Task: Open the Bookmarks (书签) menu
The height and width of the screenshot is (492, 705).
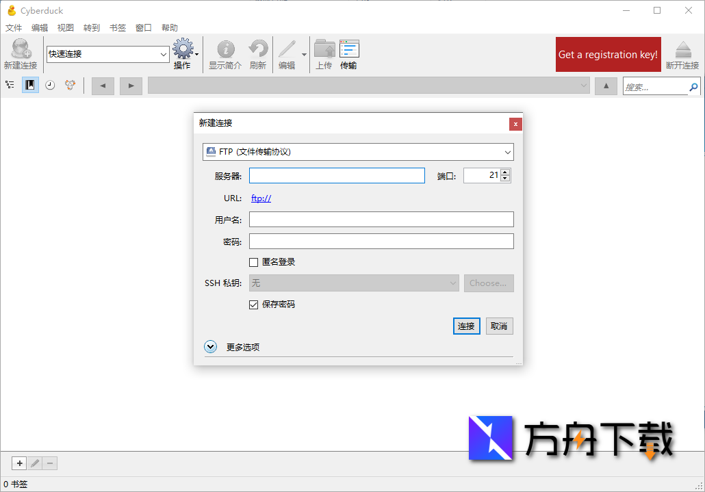Action: (118, 28)
